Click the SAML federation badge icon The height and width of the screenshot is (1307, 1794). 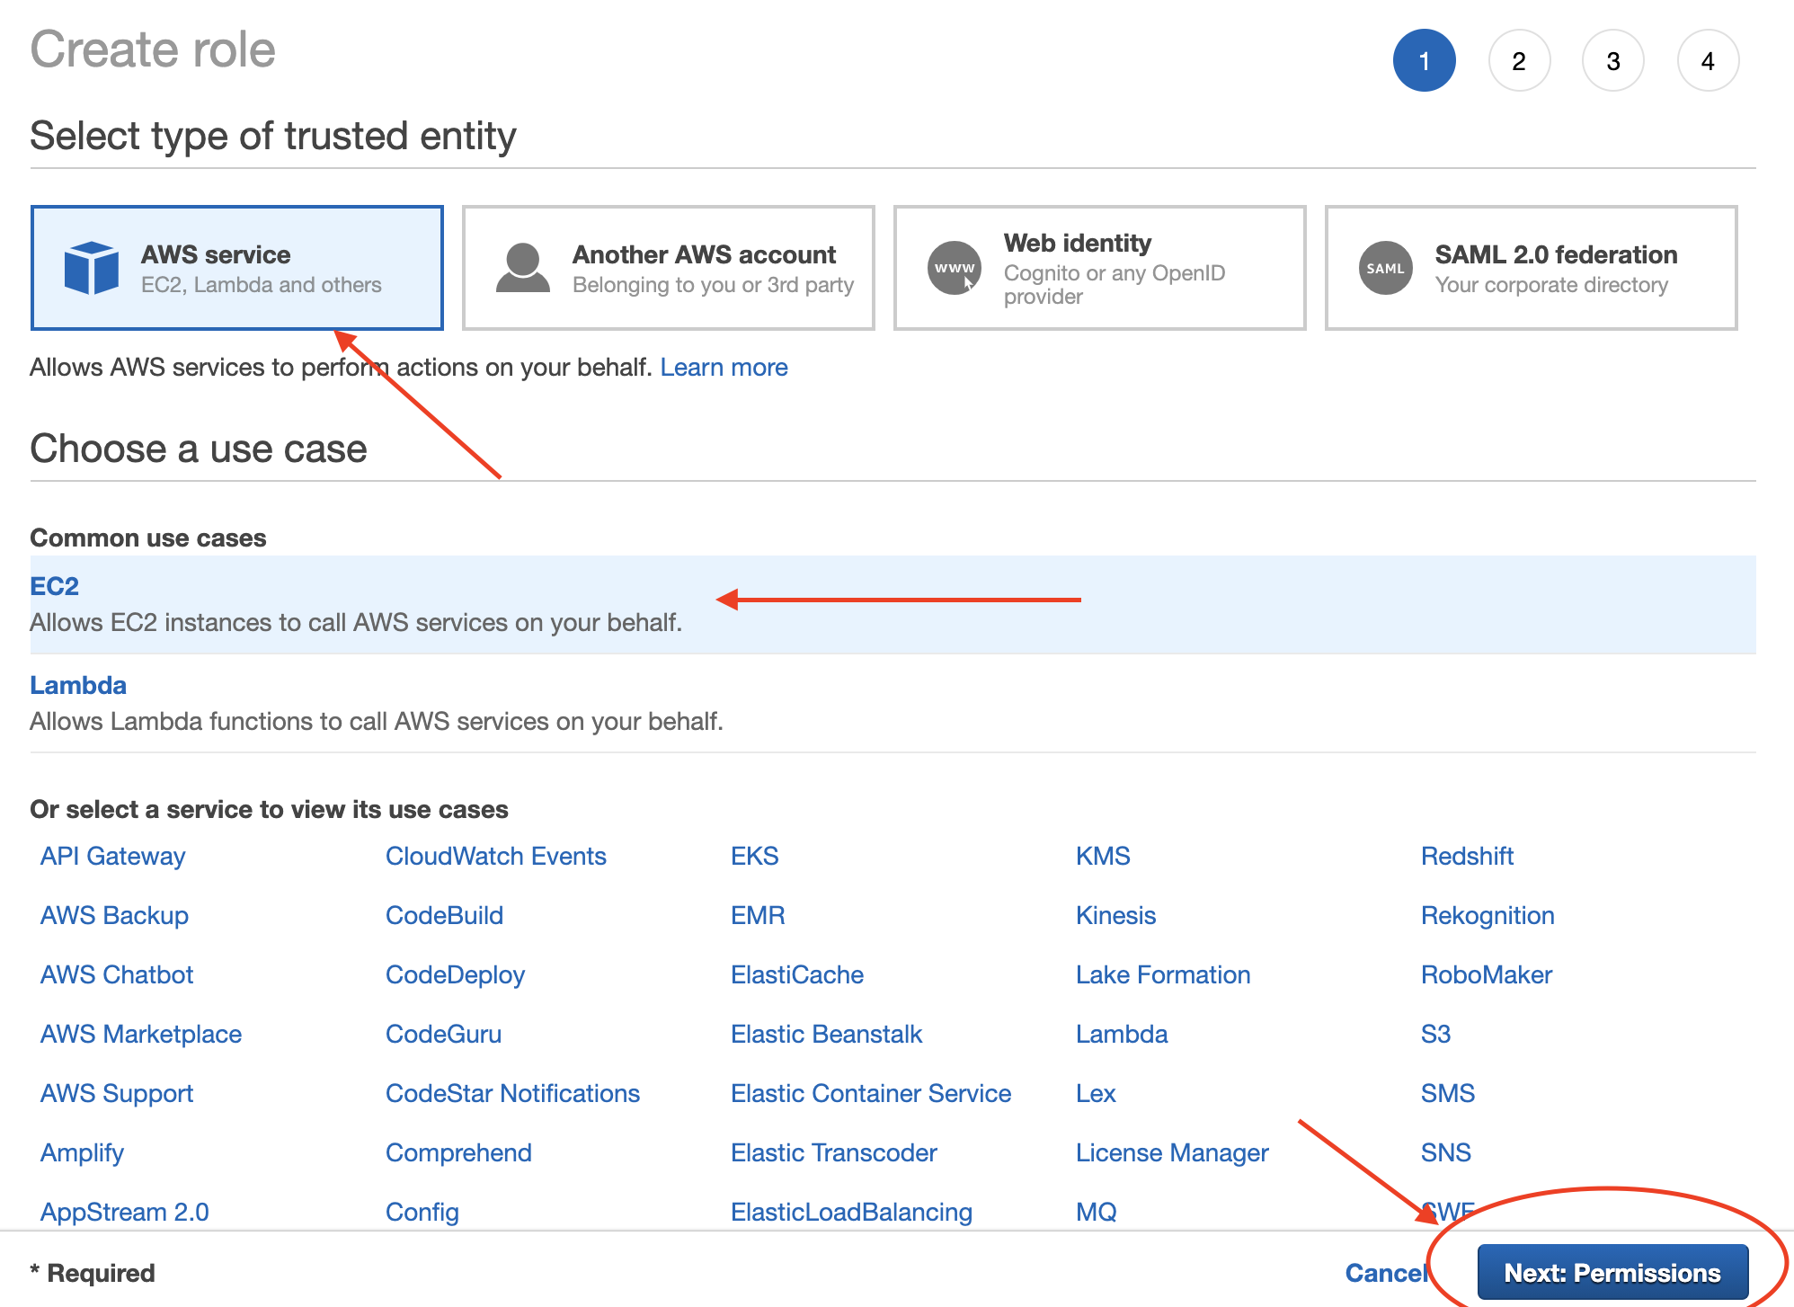pos(1385,268)
